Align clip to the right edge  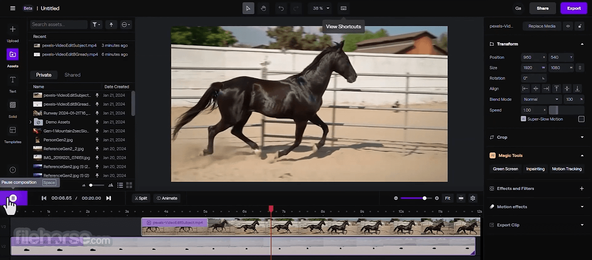546,89
